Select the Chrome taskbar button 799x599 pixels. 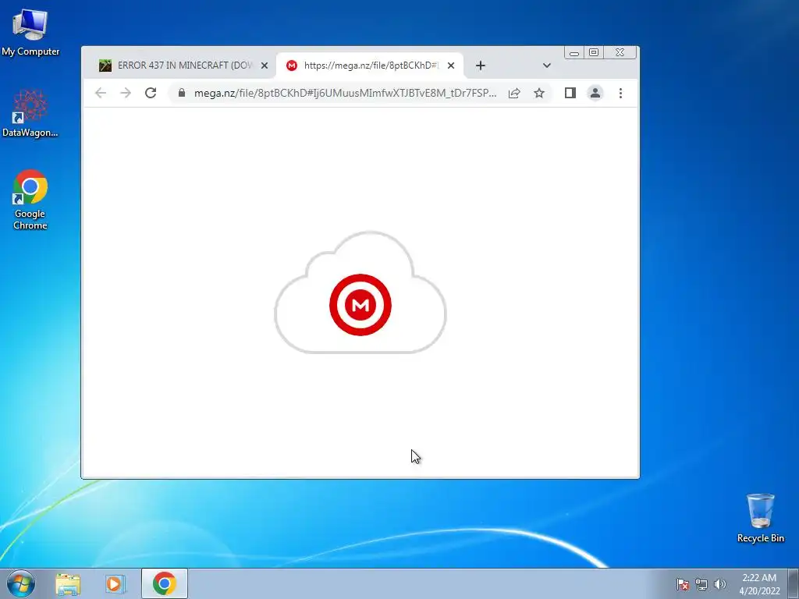click(164, 583)
